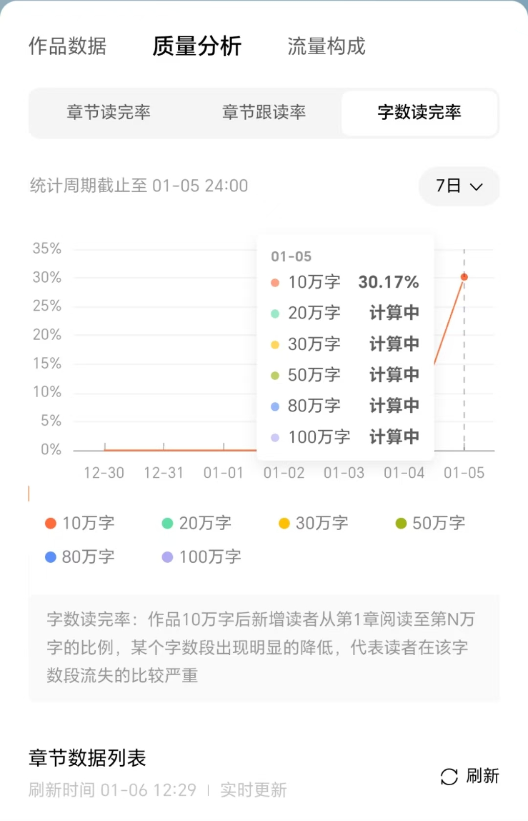Click the refresh circular arrow icon
The image size is (528, 821).
pos(449,777)
